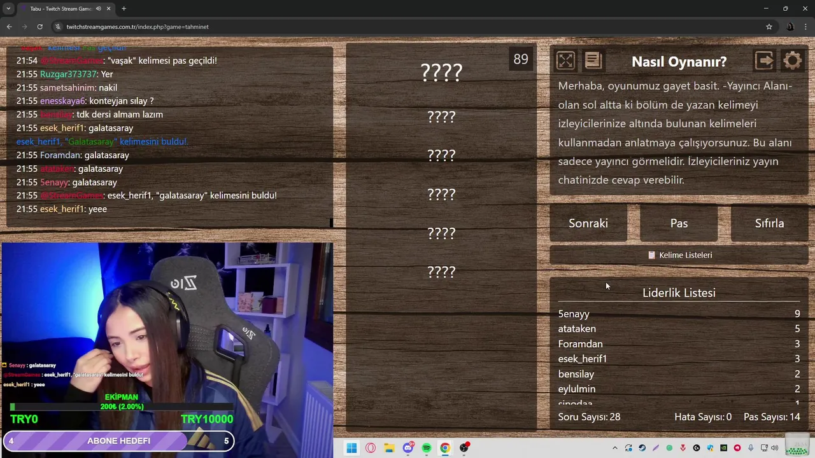Click 5enayy in leaderboard
Screen dimensions: 815x458
point(574,314)
